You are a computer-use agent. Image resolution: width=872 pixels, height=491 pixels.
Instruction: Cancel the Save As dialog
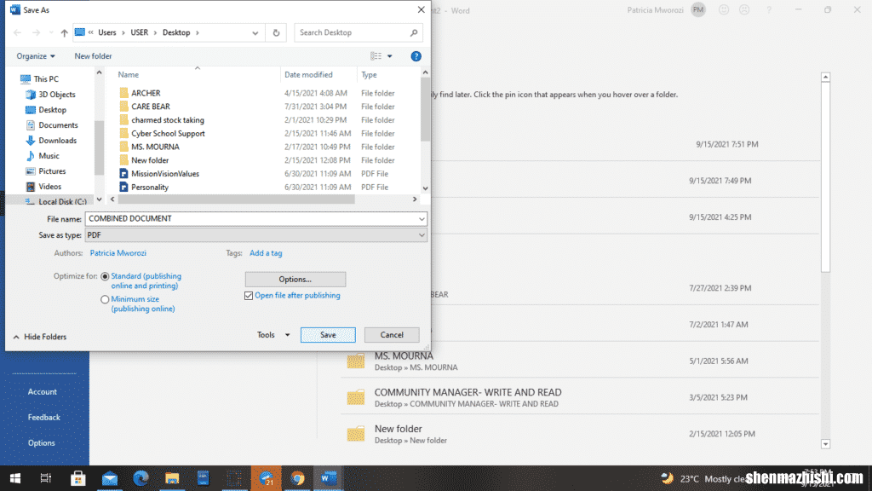tap(392, 335)
